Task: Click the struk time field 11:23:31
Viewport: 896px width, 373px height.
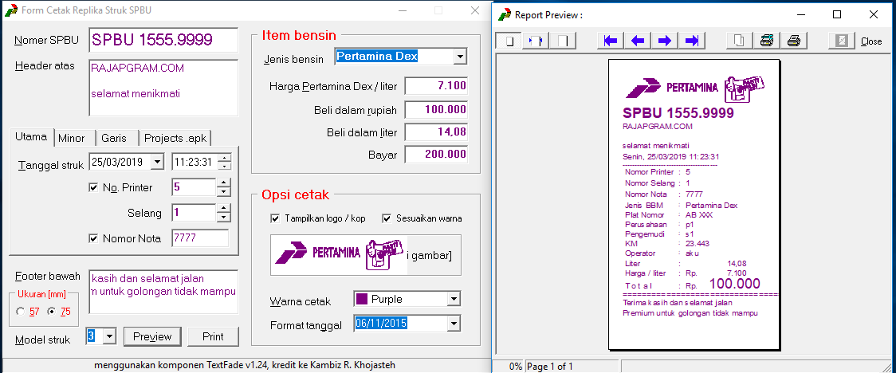Action: (195, 163)
